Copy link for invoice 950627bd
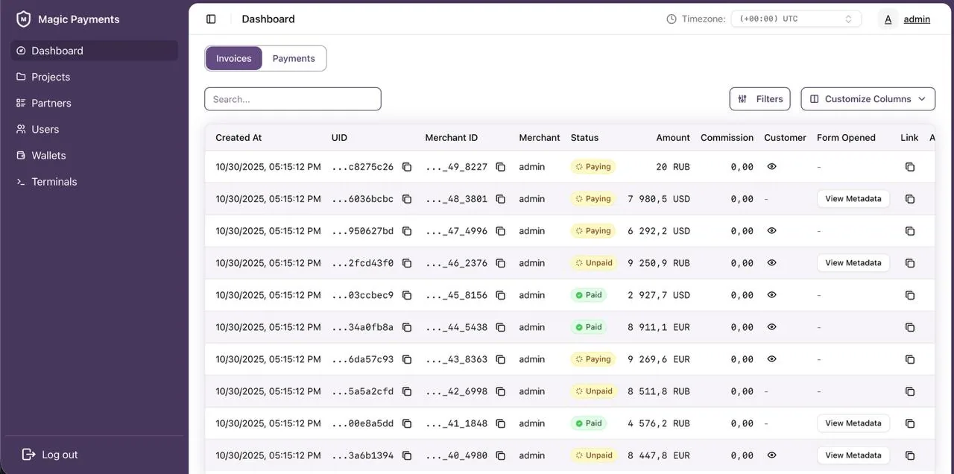Image resolution: width=954 pixels, height=474 pixels. [x=910, y=231]
